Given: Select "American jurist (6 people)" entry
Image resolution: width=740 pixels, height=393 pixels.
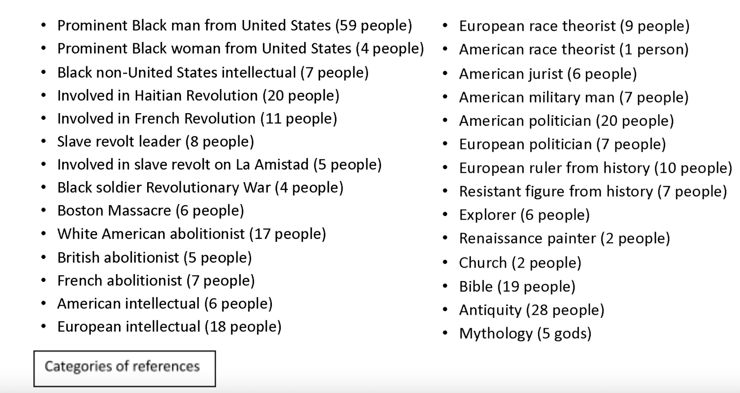Looking at the screenshot, I should coord(548,74).
